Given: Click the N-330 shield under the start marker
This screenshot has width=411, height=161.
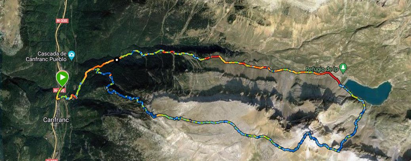Looking at the screenshot, I should 59,90.
